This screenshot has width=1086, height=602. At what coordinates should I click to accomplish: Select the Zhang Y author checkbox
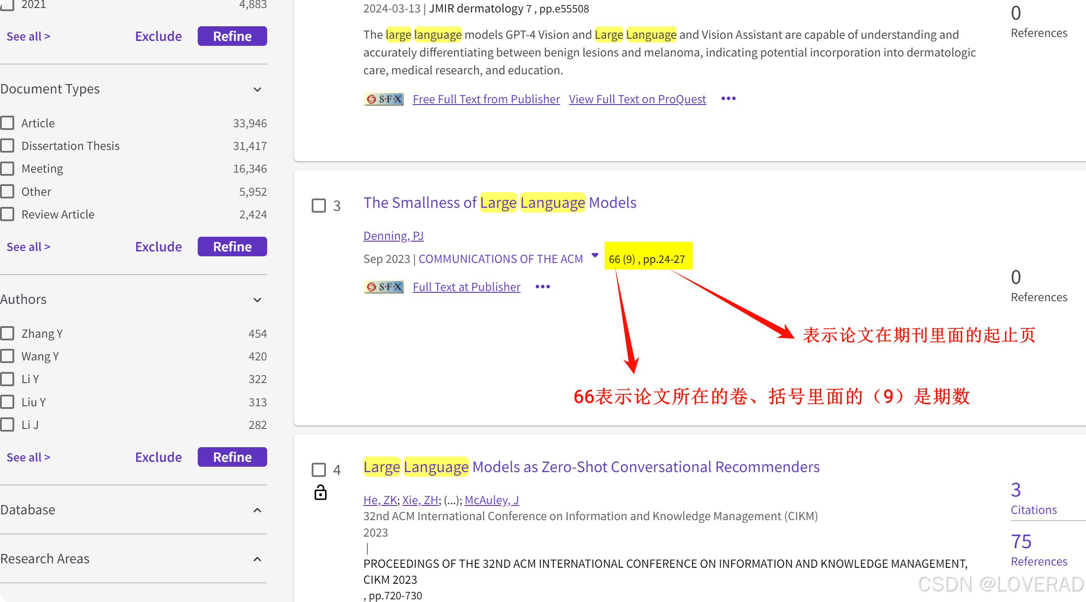click(x=8, y=333)
